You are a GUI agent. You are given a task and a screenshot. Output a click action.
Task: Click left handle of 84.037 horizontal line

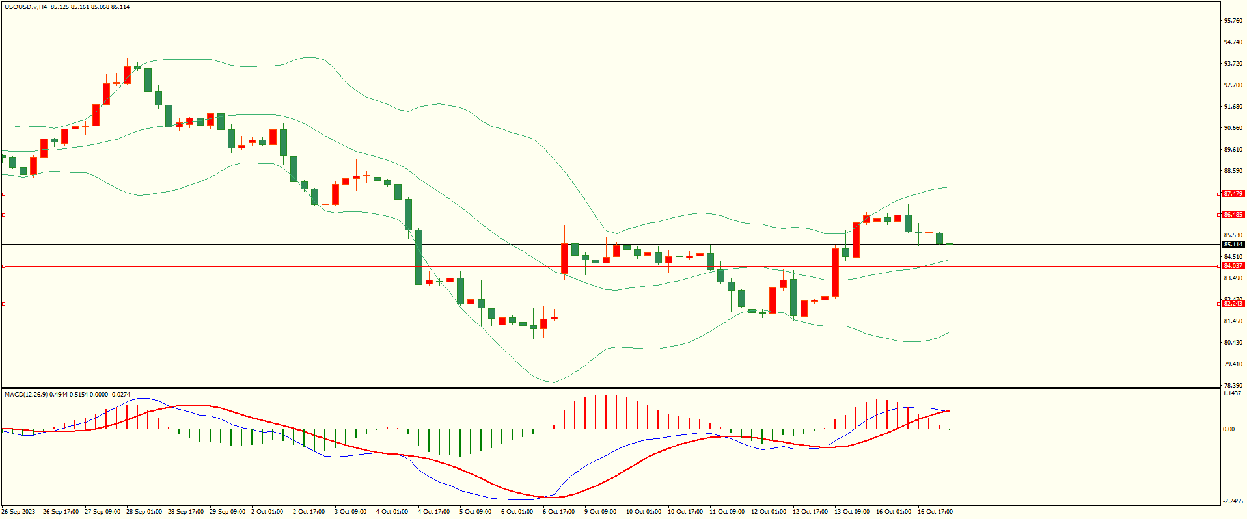coord(3,266)
